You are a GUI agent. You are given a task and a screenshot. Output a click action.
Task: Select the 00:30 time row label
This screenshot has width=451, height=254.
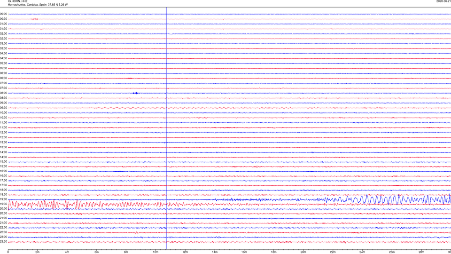3,19
